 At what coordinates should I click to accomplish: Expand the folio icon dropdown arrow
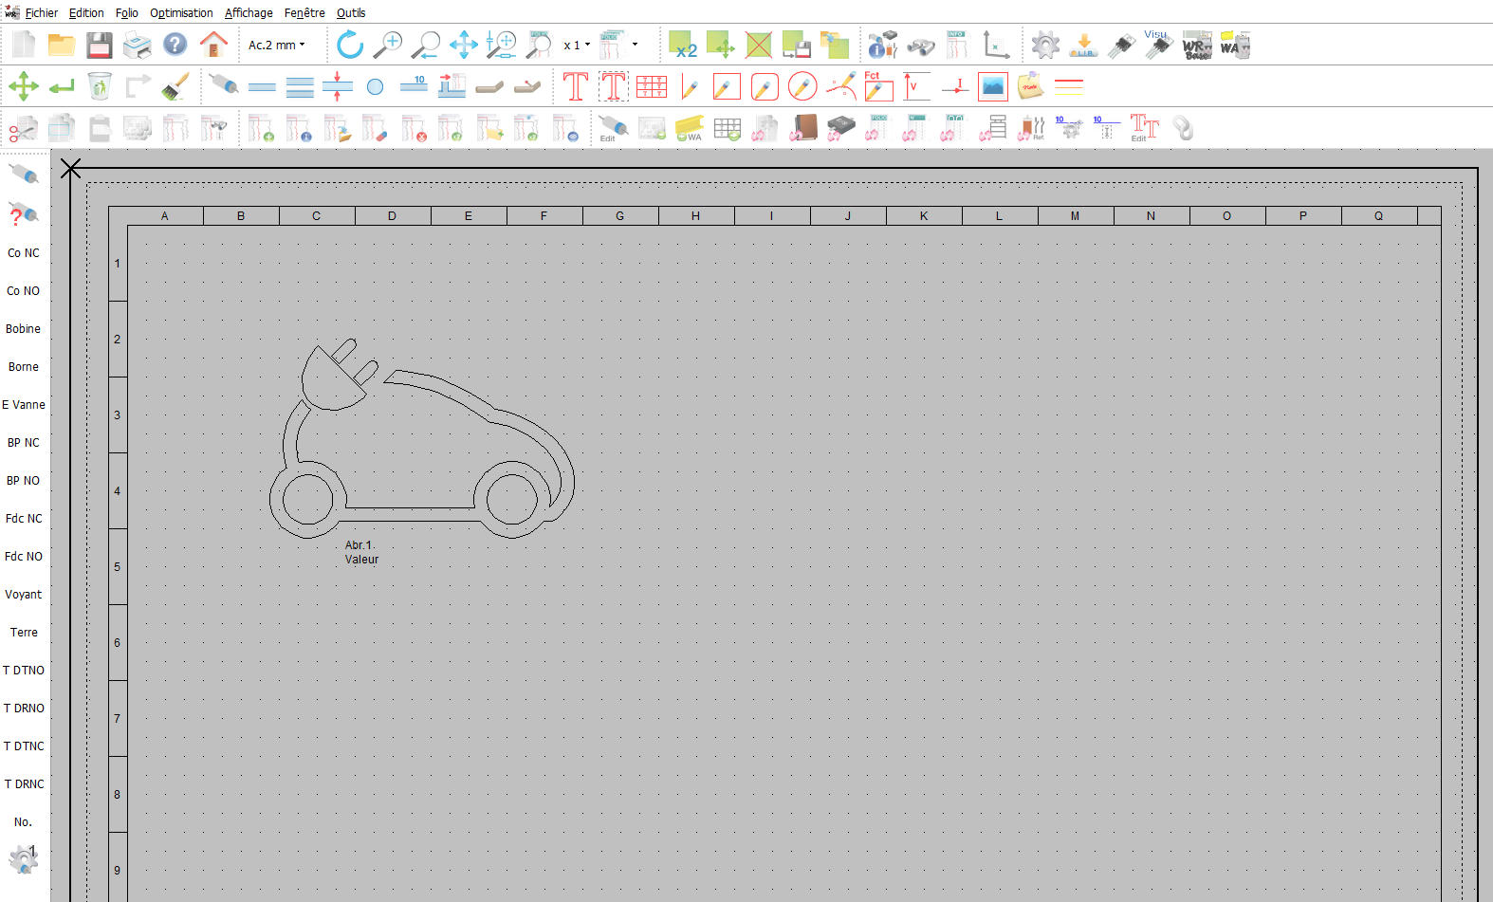[x=635, y=45]
